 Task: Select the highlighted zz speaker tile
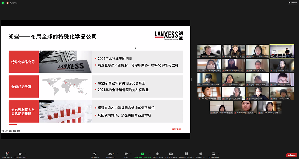(x=282, y=51)
